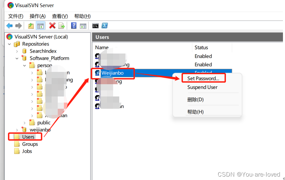Select the Software_Platform repository icon
The width and height of the screenshot is (285, 180).
tap(24, 58)
